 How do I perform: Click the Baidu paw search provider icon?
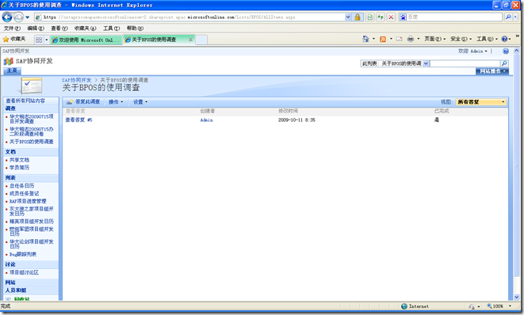pos(403,17)
